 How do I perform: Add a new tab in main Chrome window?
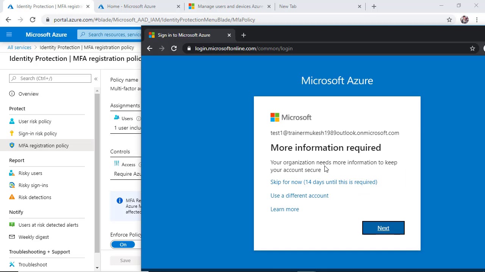point(374,6)
